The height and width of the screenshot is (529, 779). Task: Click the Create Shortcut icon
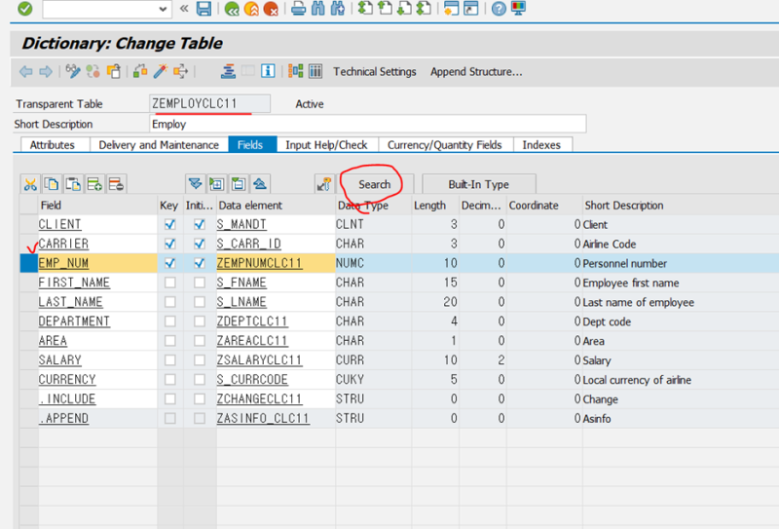point(470,9)
